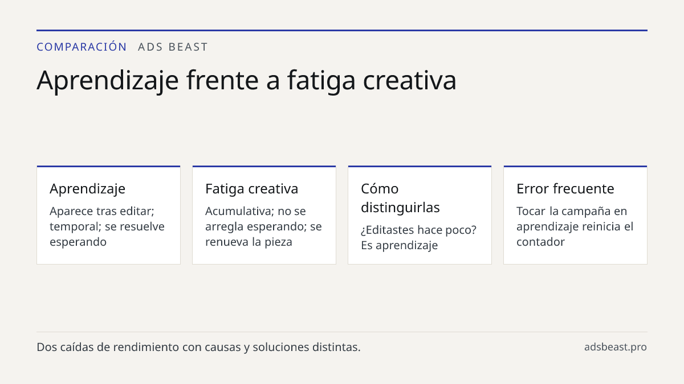Click the COMPARACIÓN label
Viewport: 684px width, 384px height.
point(82,47)
